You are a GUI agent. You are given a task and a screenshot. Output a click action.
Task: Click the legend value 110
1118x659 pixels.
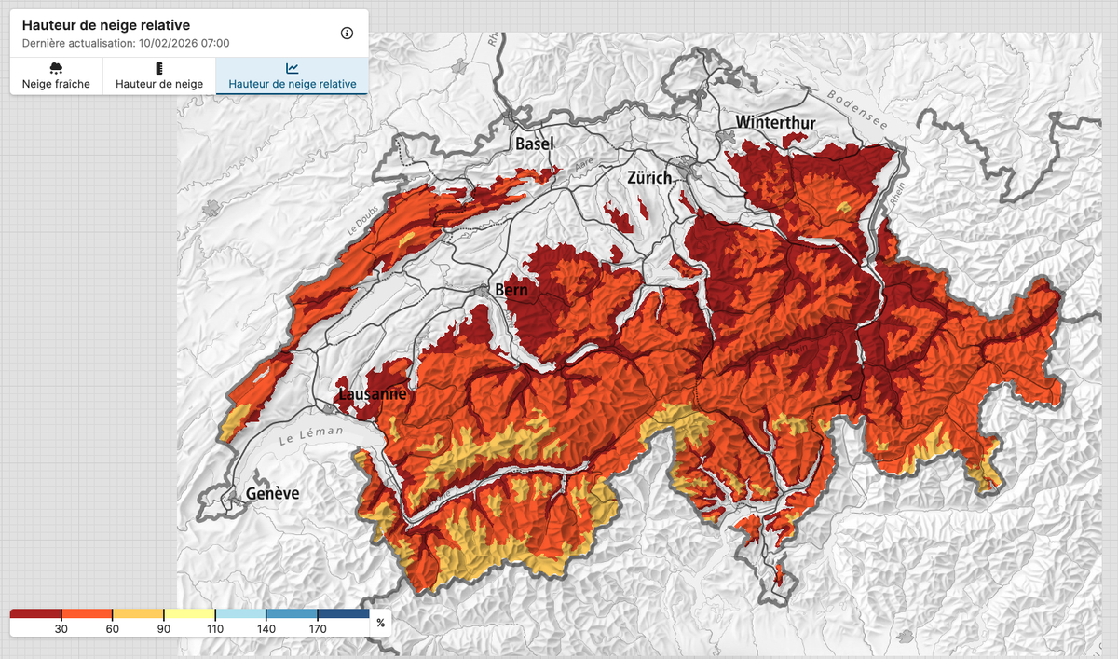coord(215,629)
